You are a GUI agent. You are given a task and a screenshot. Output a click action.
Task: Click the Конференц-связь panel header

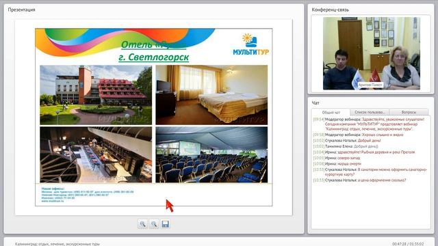click(x=330, y=10)
